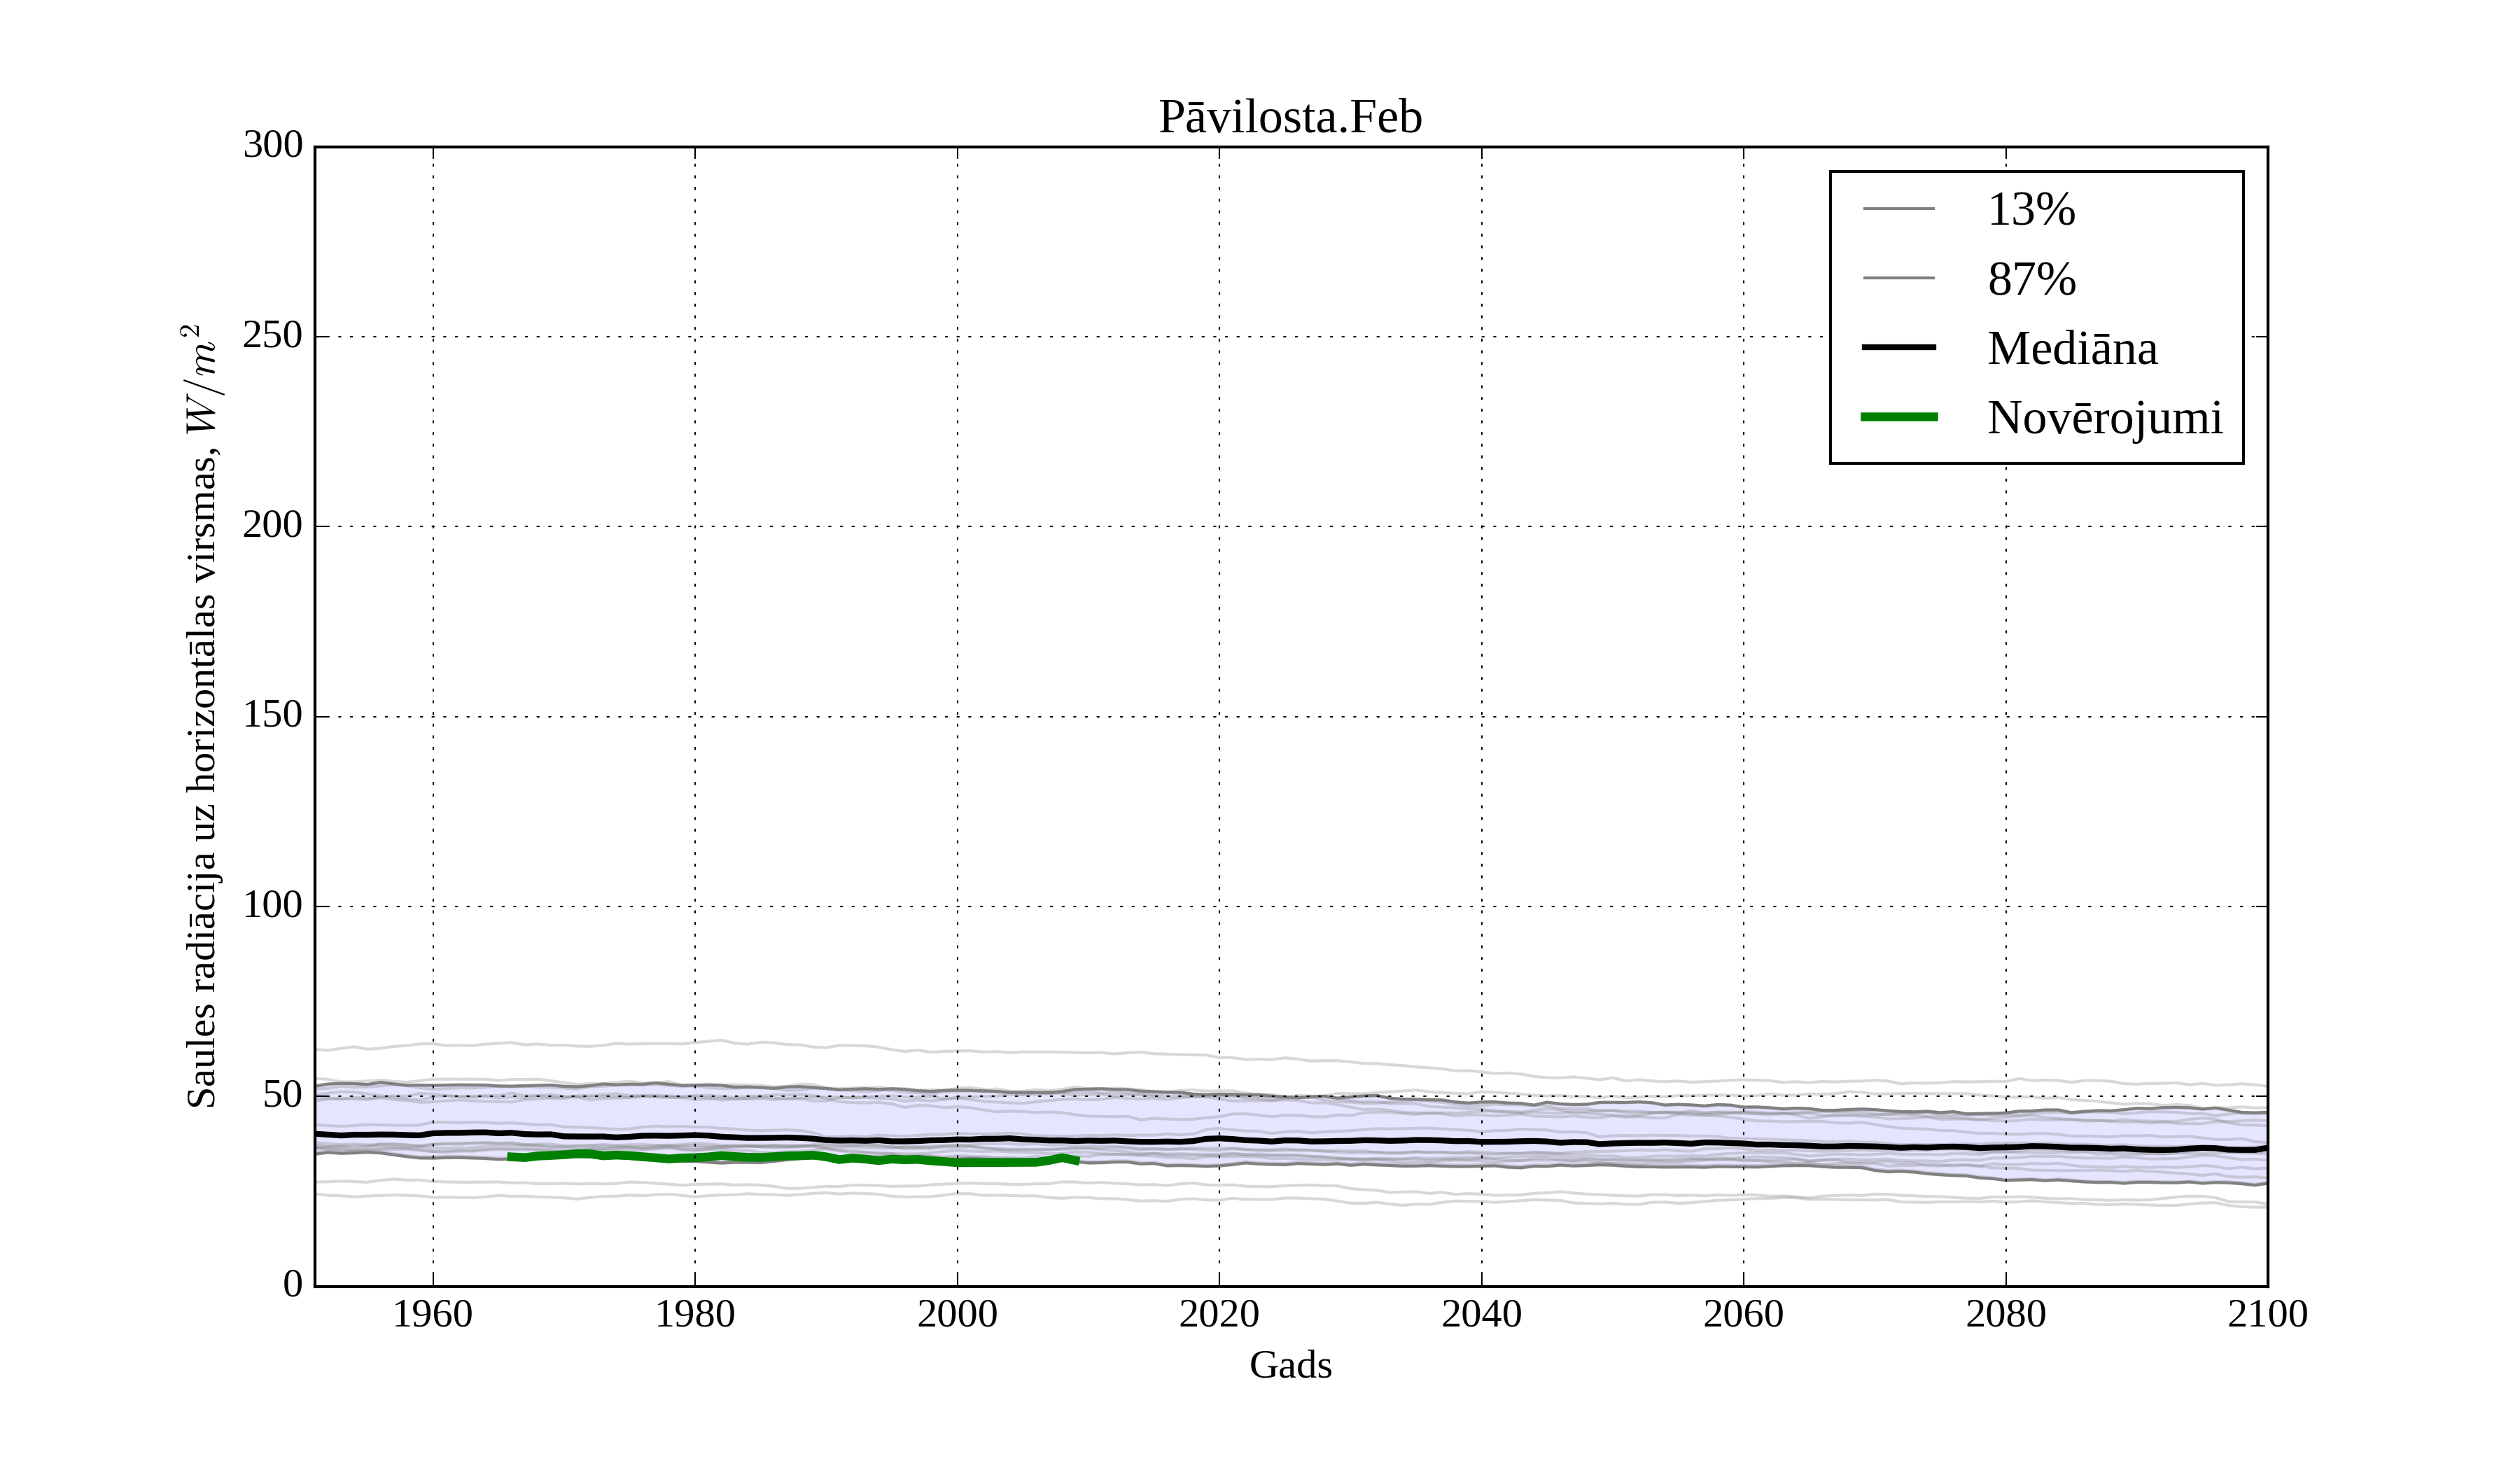Viewport: 2520px width, 1470px height.
Task: Click the 300 y-axis tick label
Action: (272, 145)
